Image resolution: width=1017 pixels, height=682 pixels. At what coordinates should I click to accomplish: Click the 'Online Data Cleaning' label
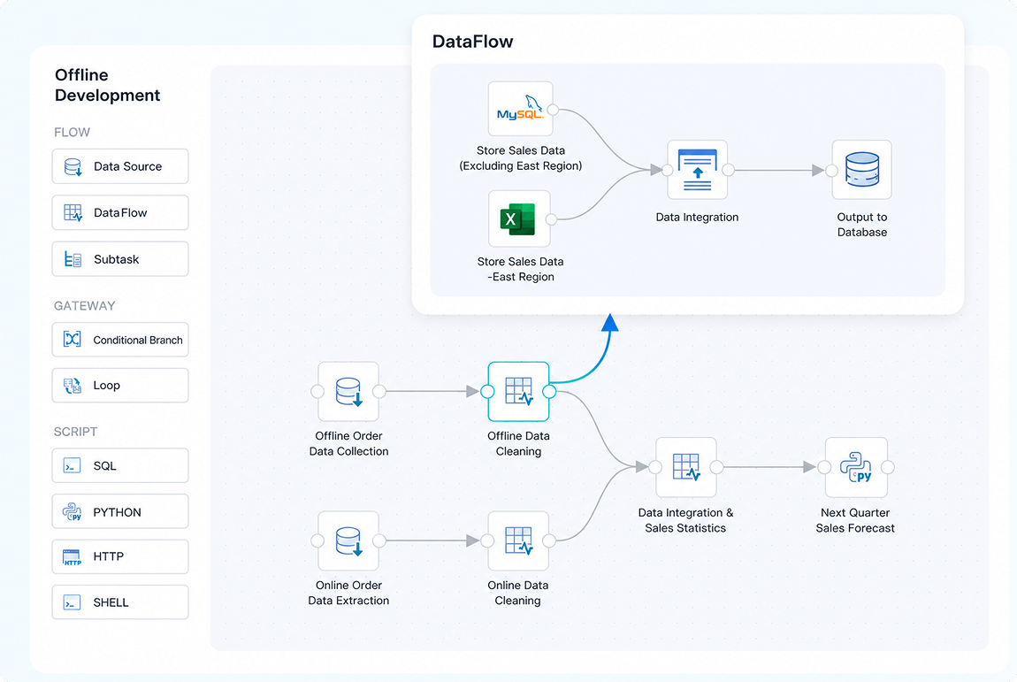tap(517, 593)
